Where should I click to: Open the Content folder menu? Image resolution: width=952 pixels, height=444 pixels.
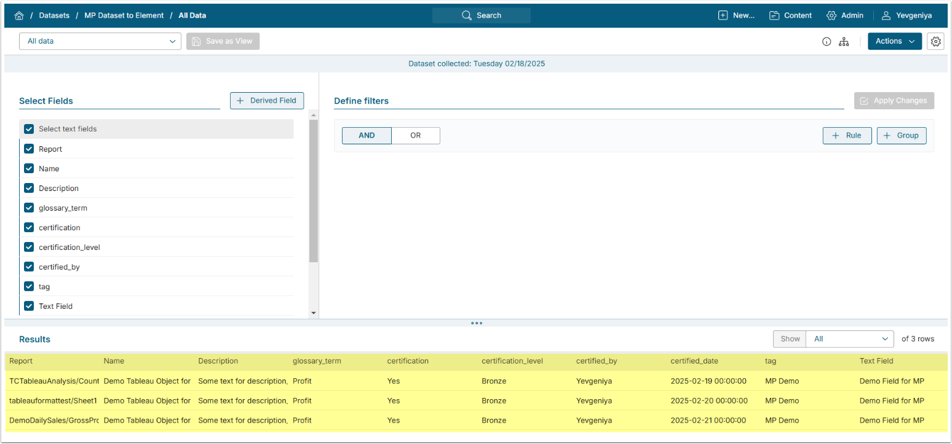[x=790, y=15]
